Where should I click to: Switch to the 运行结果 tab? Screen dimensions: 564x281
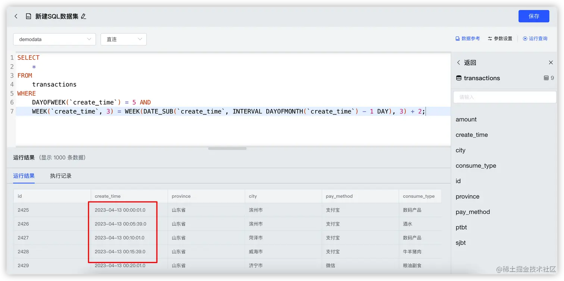24,176
